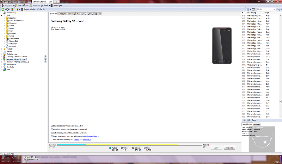
Task: Click the Virtual CD disc icon
Action: (7, 44)
